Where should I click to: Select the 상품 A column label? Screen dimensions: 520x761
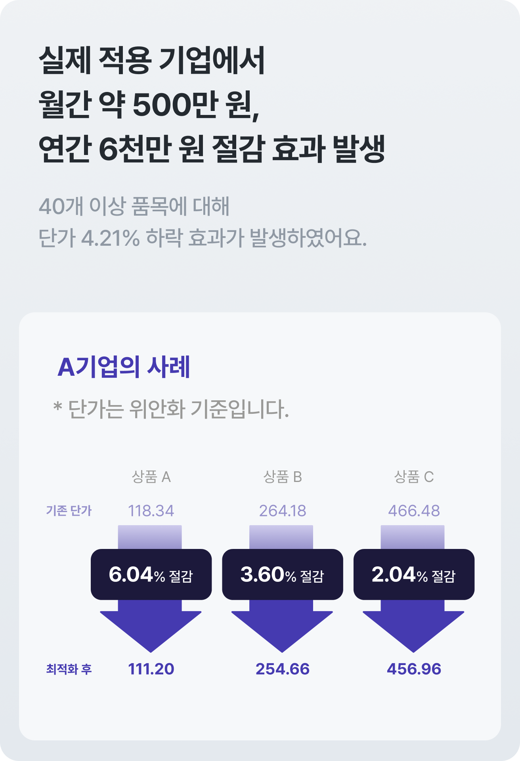coord(151,477)
